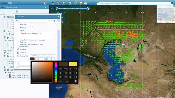Open the [Speed] attribute dropdown

pos(50,59)
